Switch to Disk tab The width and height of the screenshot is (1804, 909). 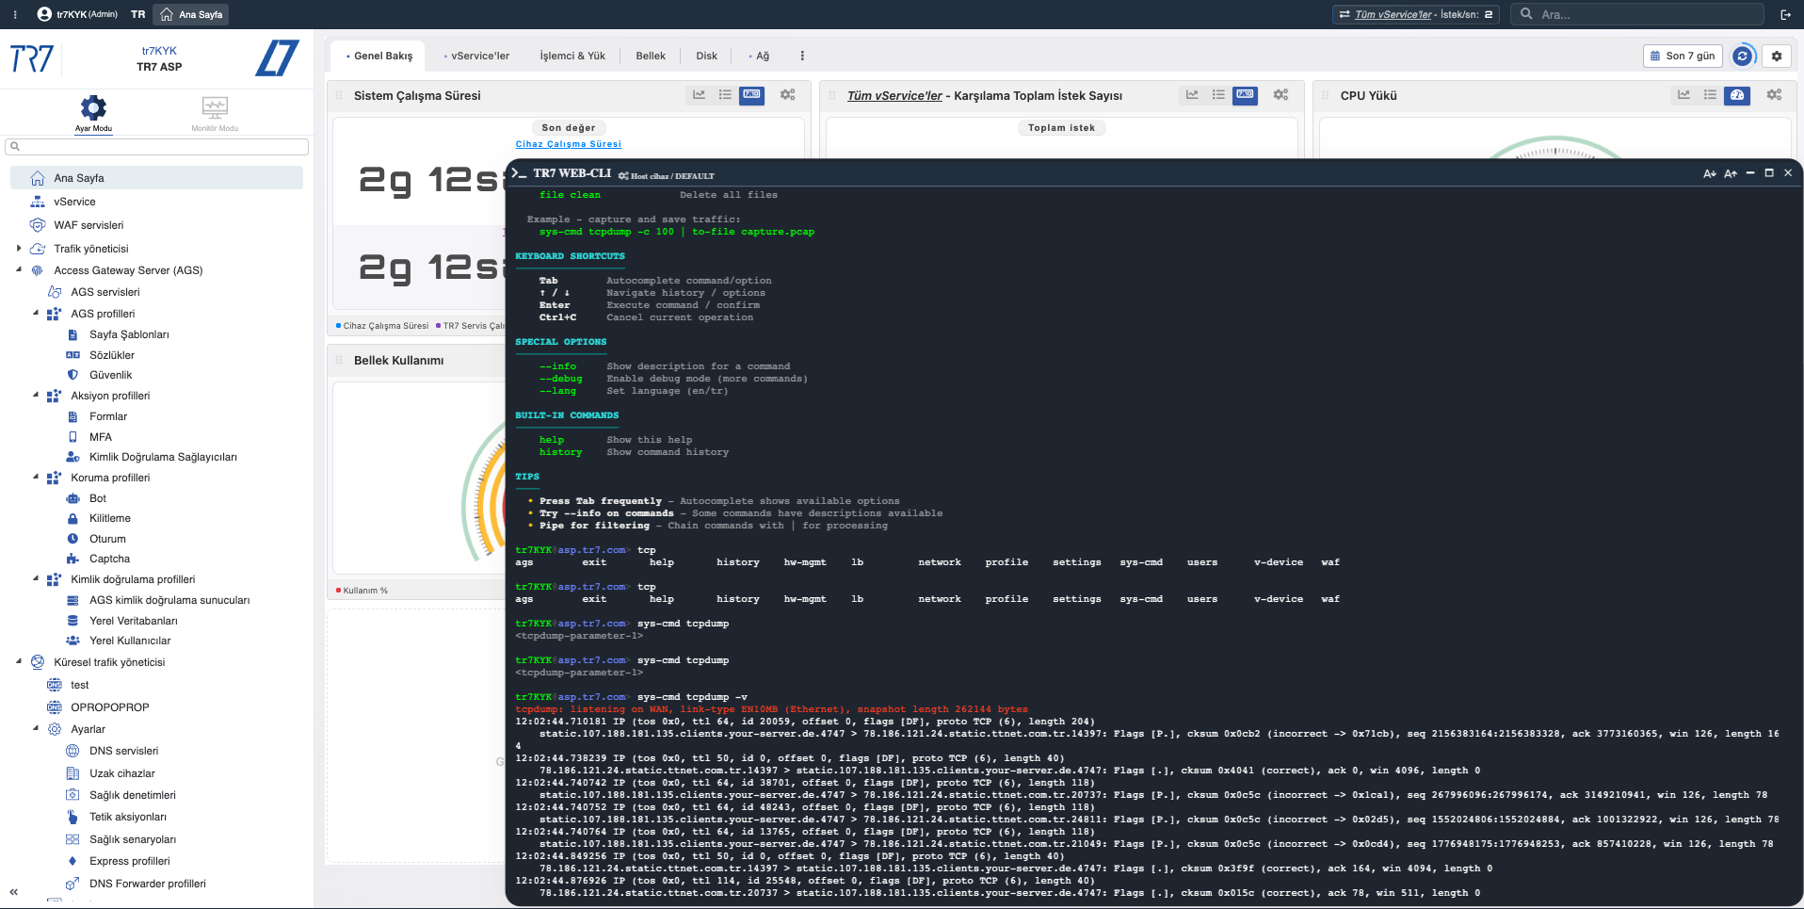point(707,56)
